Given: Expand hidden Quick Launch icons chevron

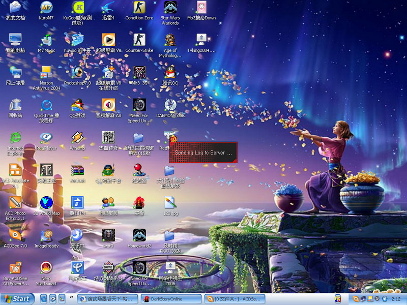Looking at the screenshot, I should [x=72, y=297].
